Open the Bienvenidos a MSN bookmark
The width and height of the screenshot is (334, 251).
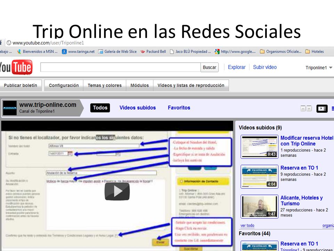[x=37, y=52]
